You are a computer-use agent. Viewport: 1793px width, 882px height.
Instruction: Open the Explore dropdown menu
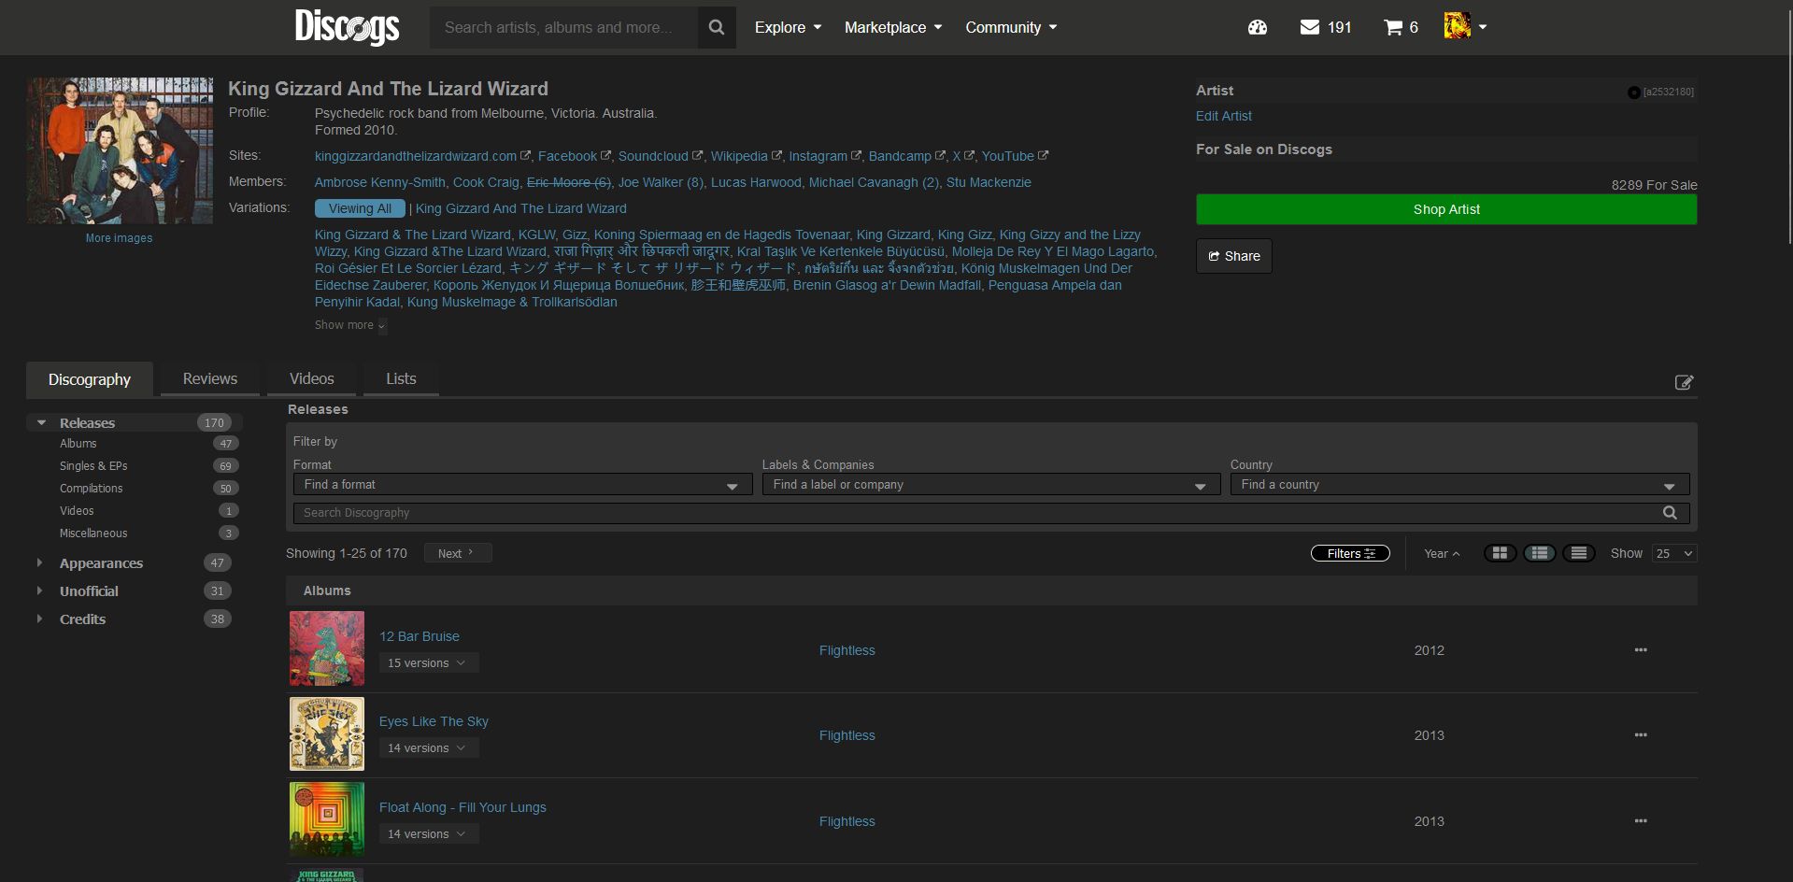(788, 27)
